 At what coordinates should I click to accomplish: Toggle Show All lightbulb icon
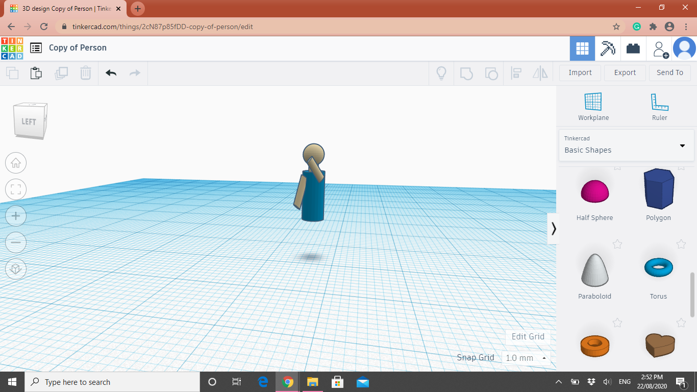pos(441,73)
